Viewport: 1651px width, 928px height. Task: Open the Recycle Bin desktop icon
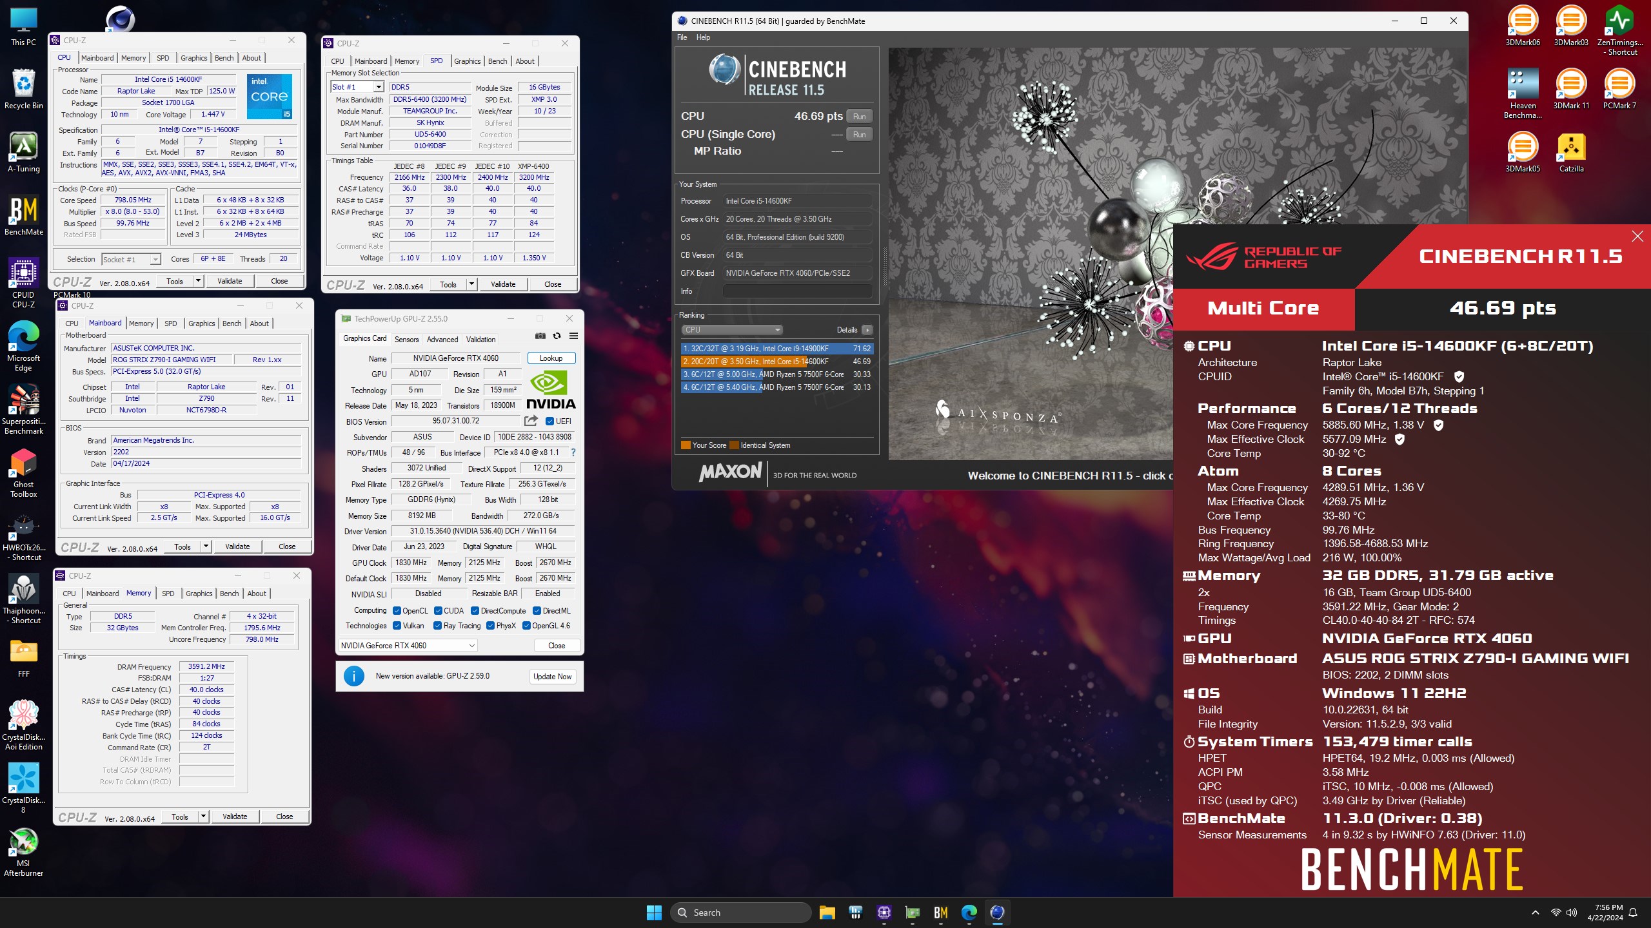pyautogui.click(x=24, y=90)
